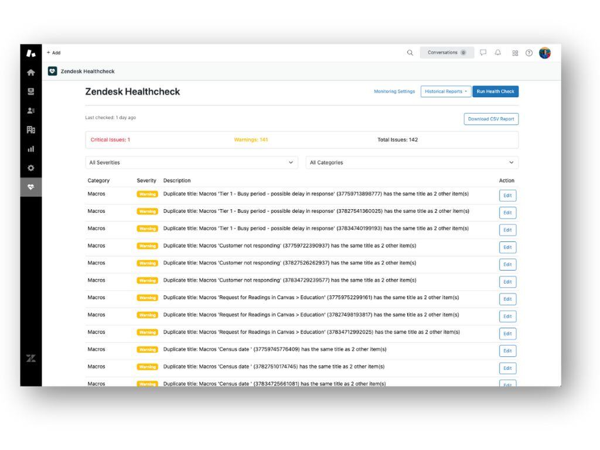Click the search magnifier icon

click(x=410, y=53)
